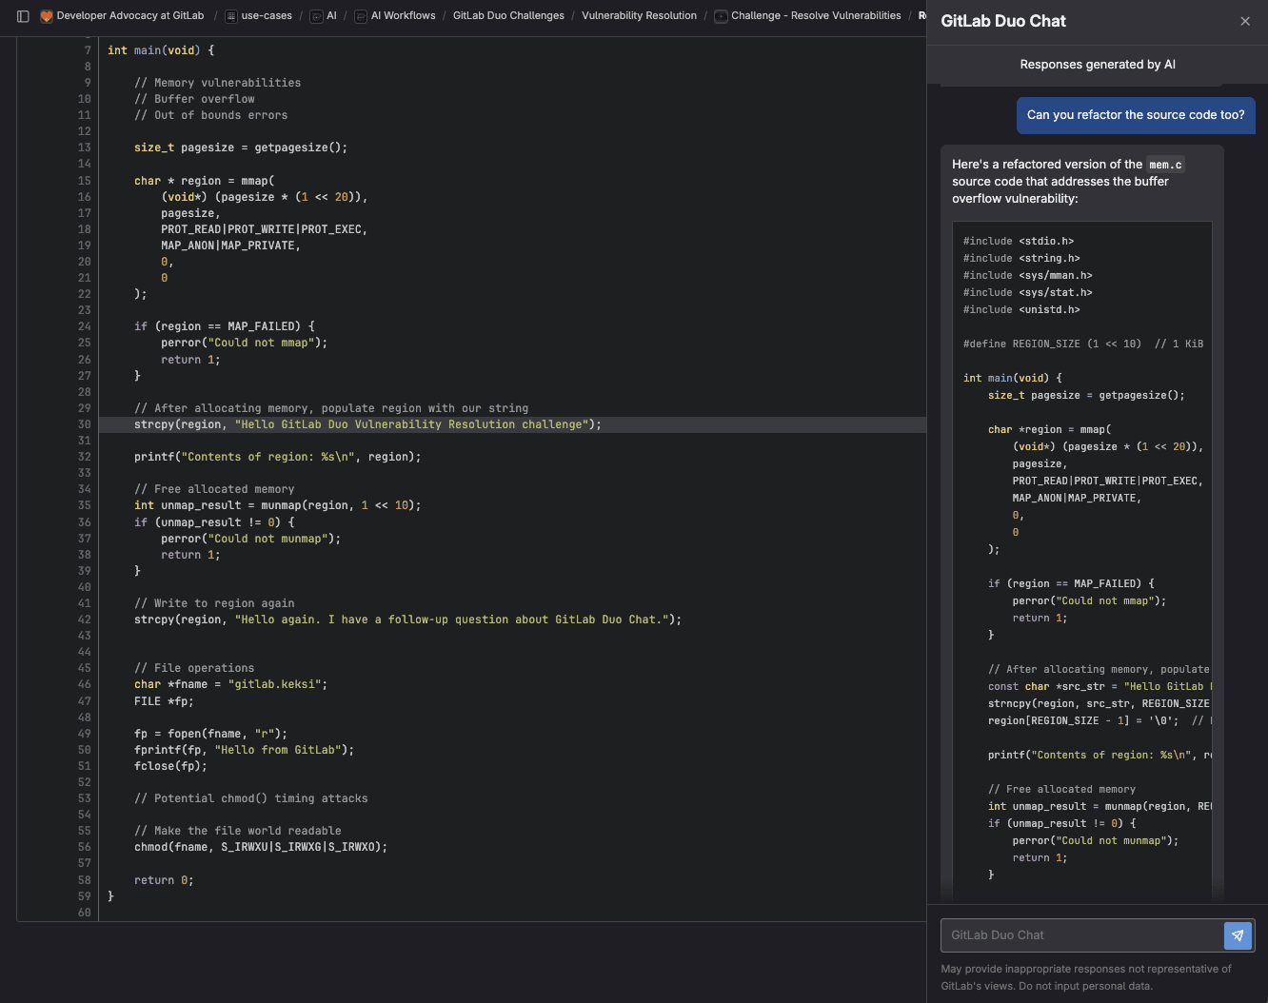Click the GitLab fox logo in breadcrumb
The image size is (1268, 1003).
coord(46,16)
